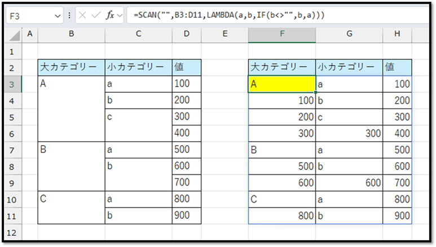Image resolution: width=436 pixels, height=247 pixels.
Task: Select the cell with value 900 in column D
Action: (186, 216)
